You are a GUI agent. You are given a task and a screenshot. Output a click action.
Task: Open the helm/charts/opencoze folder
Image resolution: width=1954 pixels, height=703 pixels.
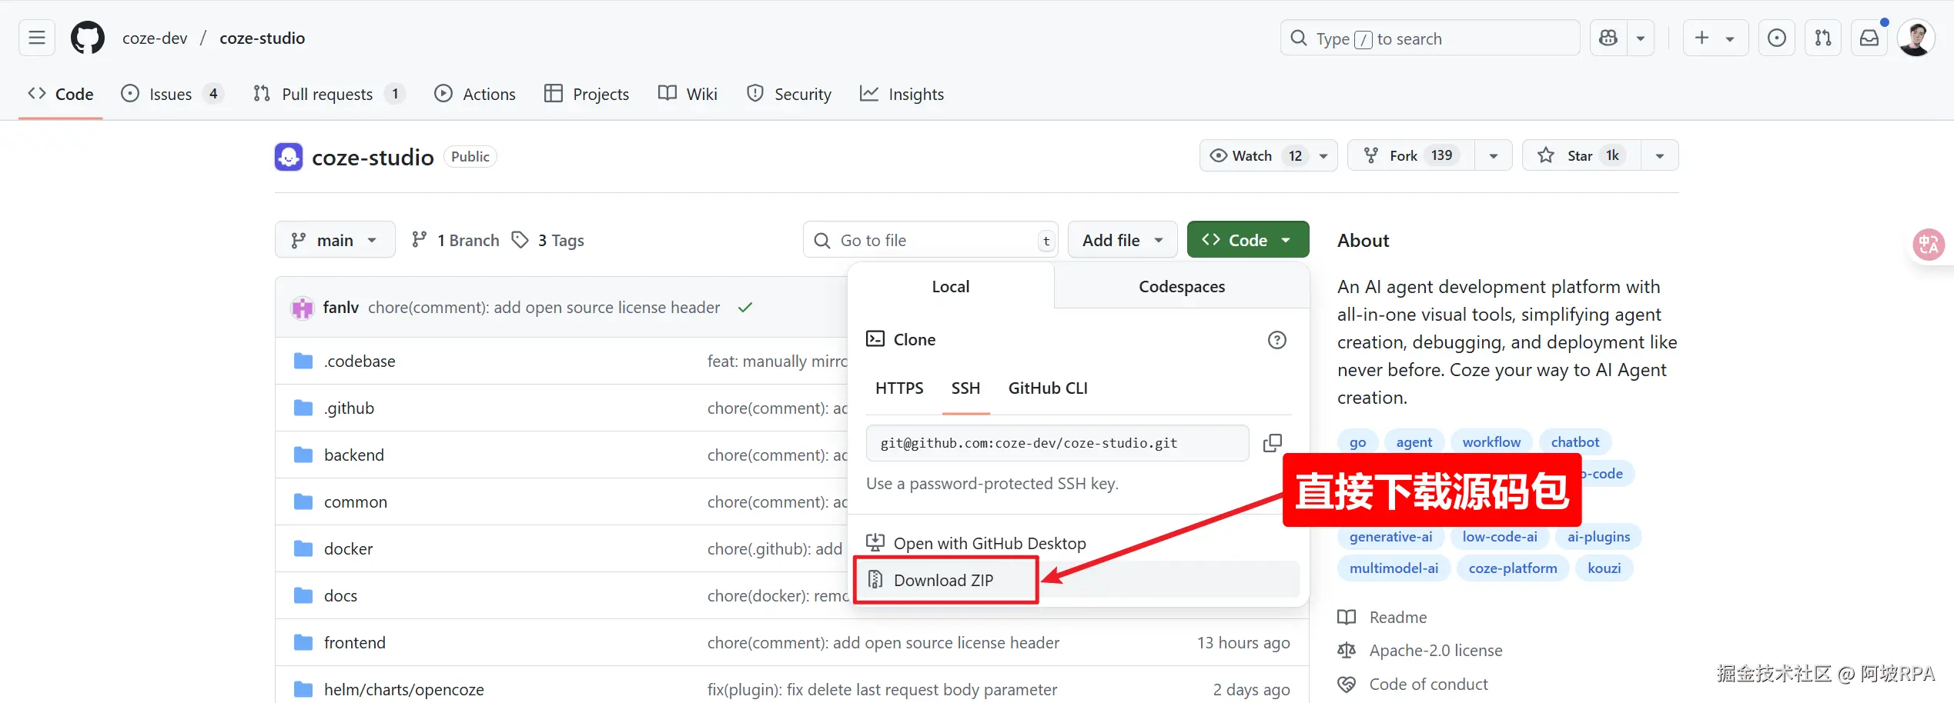(x=404, y=690)
